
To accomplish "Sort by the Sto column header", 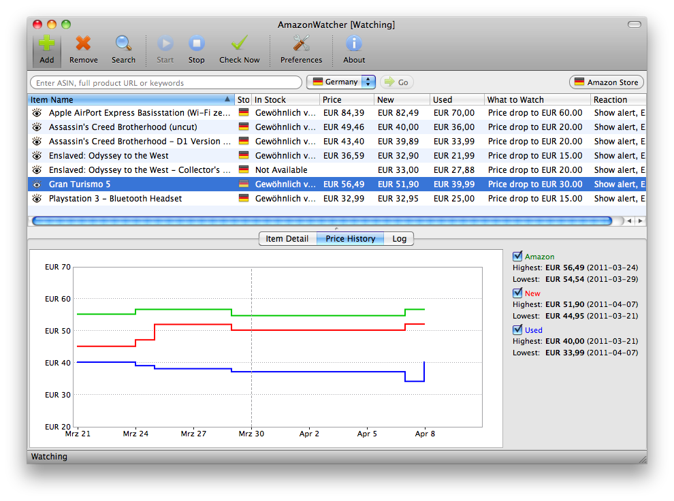I will pyautogui.click(x=243, y=99).
